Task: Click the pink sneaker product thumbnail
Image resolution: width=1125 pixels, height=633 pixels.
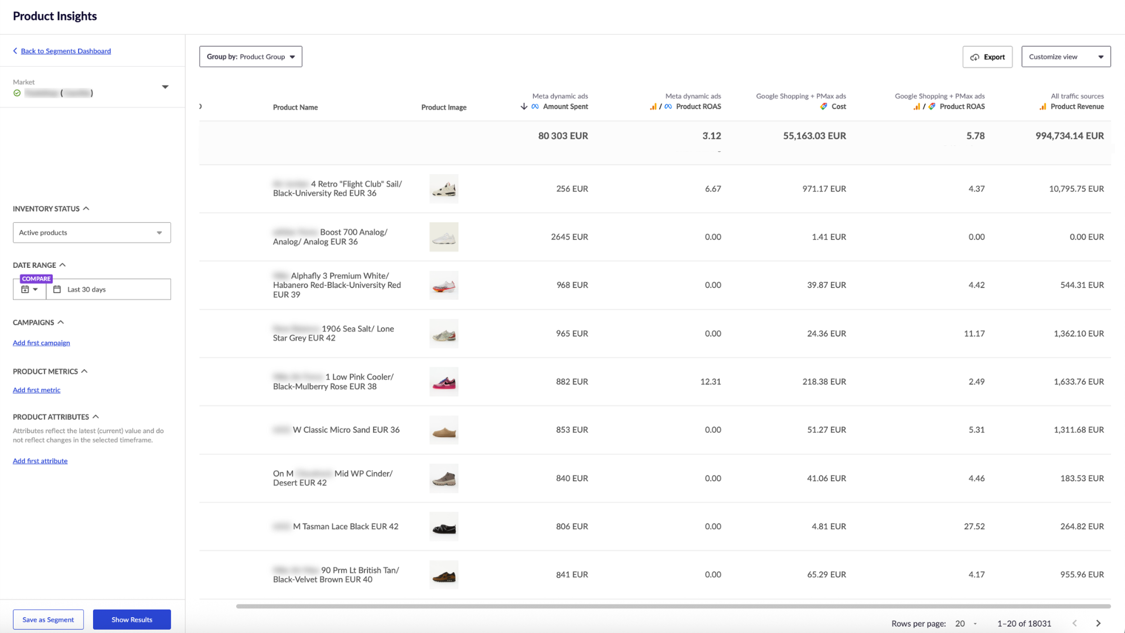Action: [444, 382]
